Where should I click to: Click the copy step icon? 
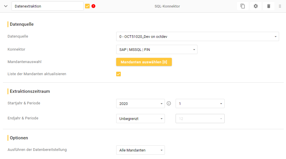point(243,6)
